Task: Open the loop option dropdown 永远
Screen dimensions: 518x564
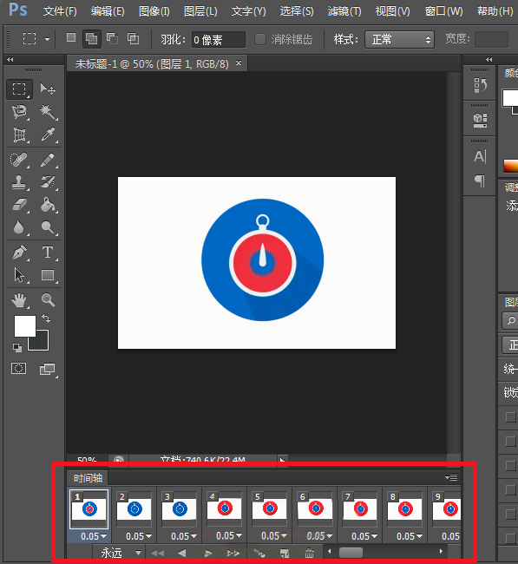Action: coord(119,553)
